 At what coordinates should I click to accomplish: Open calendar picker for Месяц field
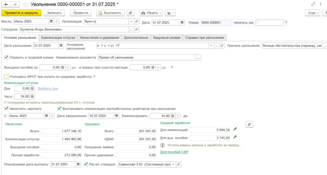pyautogui.click(x=51, y=21)
